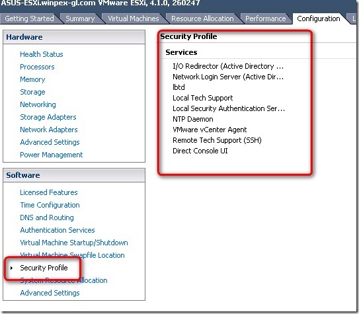Select the Resource Allocation tab
Screen dimensions: 359x314
click(202, 19)
